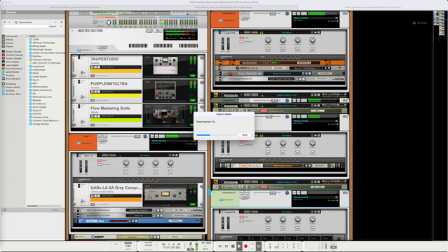This screenshot has height=252, width=448.
Task: Open UADx LA-2A Gray Compressor thumbnail
Action: [x=165, y=195]
